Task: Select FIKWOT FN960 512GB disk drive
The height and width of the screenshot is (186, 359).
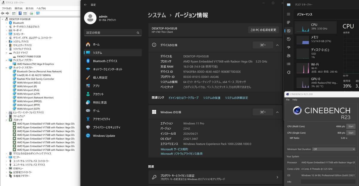Action: (x=29, y=56)
